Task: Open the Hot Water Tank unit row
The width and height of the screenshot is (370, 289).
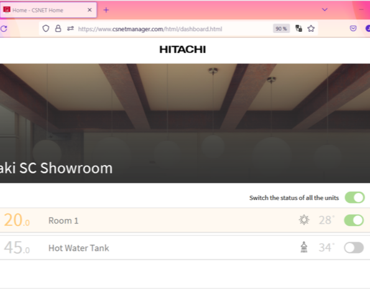Action: (x=185, y=248)
